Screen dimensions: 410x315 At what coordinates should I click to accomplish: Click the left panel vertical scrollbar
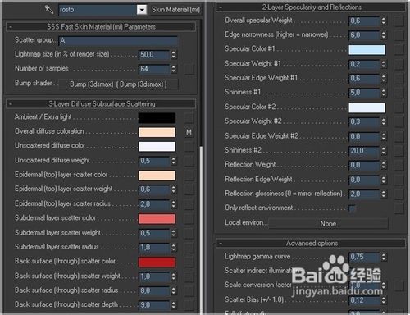pos(202,230)
